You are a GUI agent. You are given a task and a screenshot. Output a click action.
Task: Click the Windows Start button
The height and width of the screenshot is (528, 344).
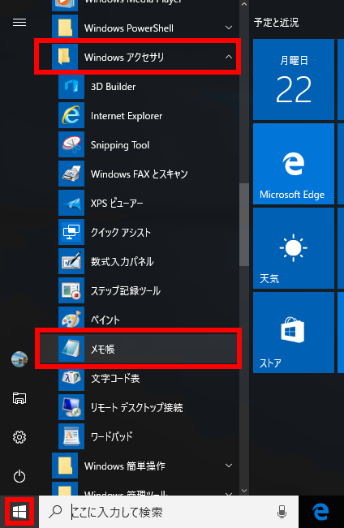point(19,512)
